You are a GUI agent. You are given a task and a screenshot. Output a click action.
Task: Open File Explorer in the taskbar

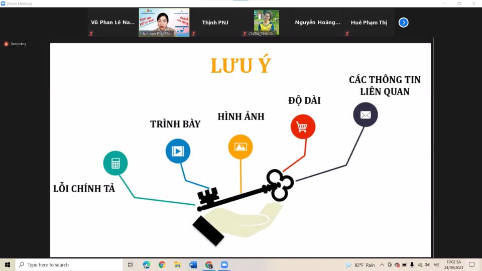[x=177, y=264]
